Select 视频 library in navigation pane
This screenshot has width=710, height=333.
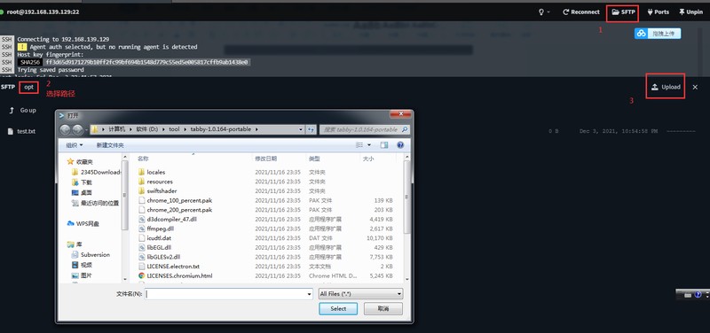tap(82, 265)
